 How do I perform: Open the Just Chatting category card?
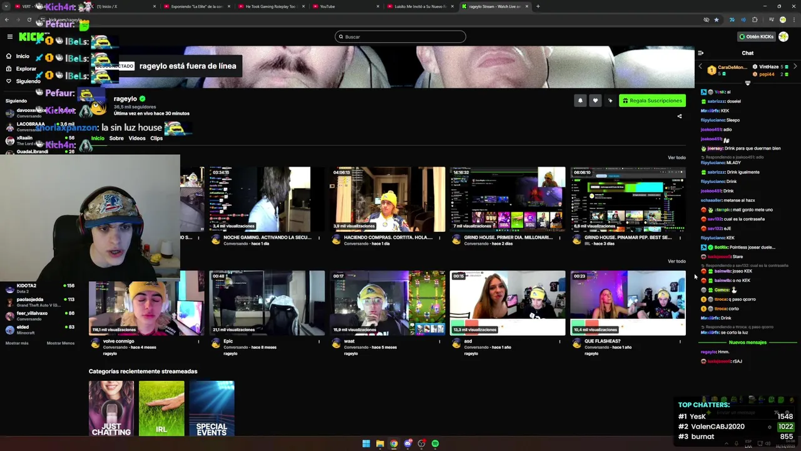(x=111, y=408)
